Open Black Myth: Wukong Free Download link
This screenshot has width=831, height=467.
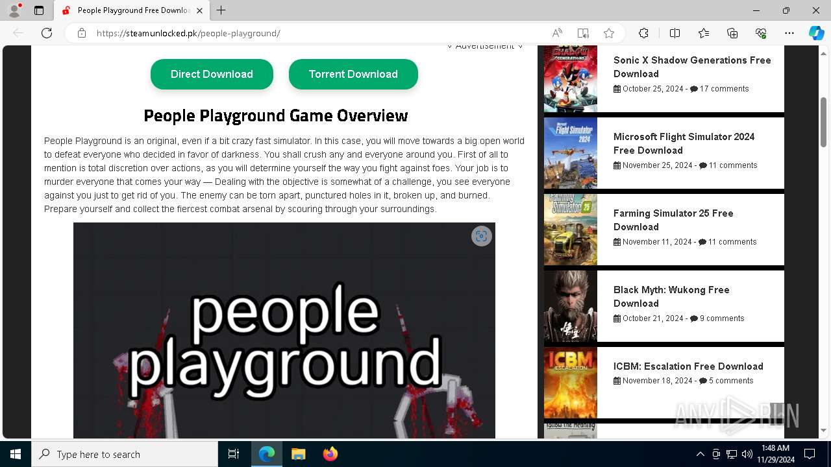[x=671, y=296]
